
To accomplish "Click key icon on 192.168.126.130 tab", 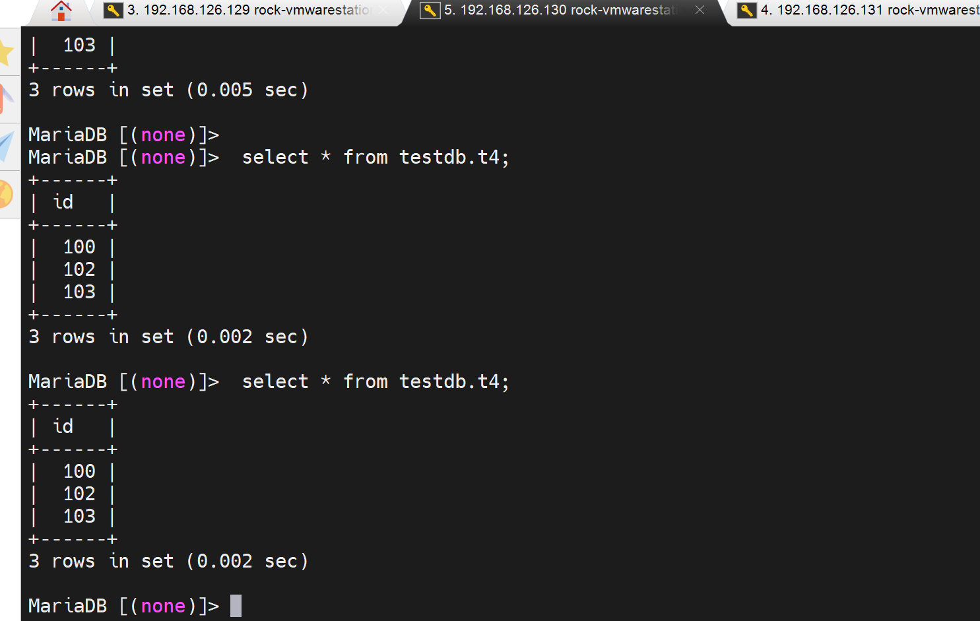I will pos(430,11).
